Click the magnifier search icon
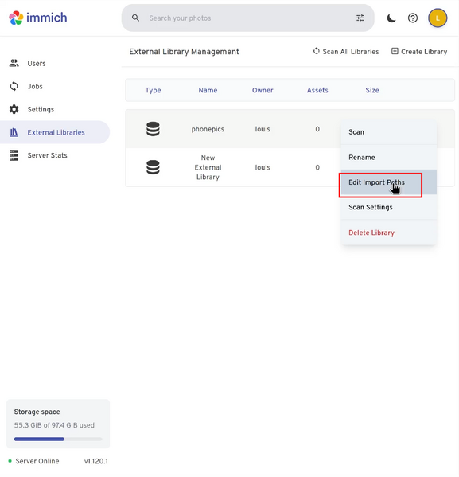Screen dimensions: 459x477 135,18
